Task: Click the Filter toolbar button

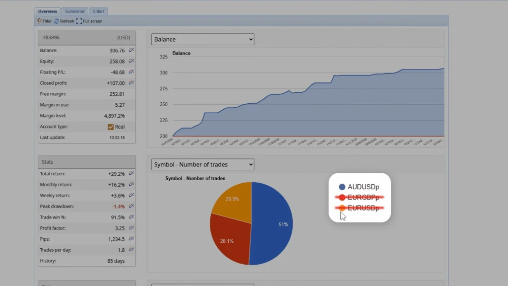Action: click(x=44, y=21)
